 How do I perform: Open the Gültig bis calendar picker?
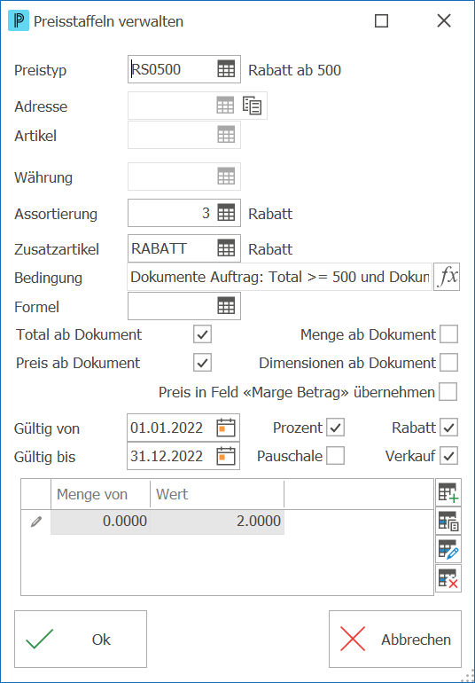click(x=226, y=456)
